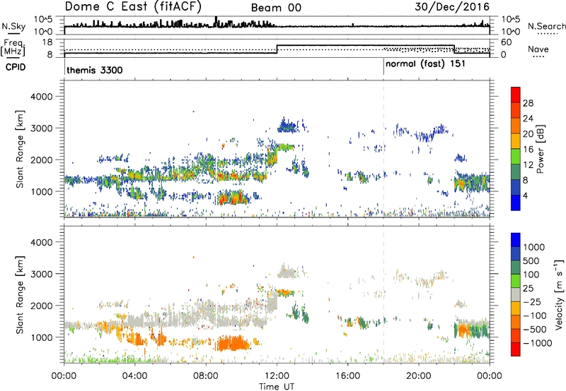Click the blue bottom of power colorbar
Screen dimensions: 566x391
516,203
